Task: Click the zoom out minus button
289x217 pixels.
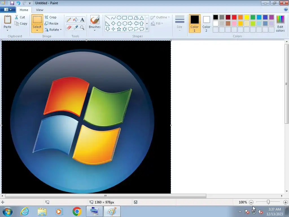Action: (251, 202)
